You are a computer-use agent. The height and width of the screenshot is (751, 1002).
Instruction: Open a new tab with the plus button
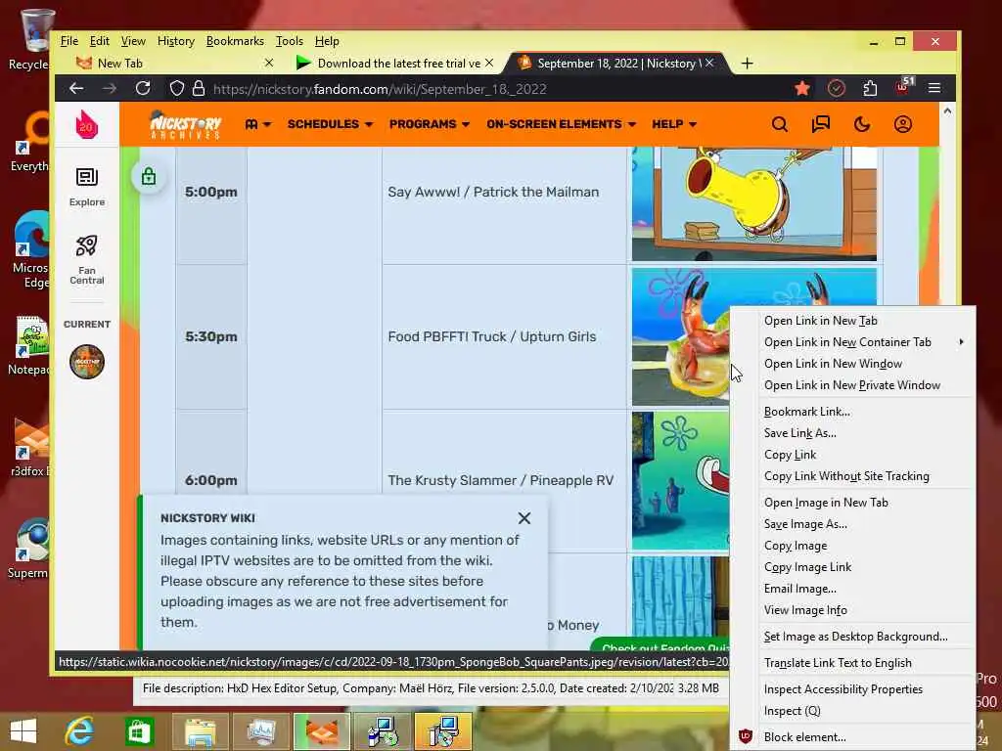click(747, 64)
